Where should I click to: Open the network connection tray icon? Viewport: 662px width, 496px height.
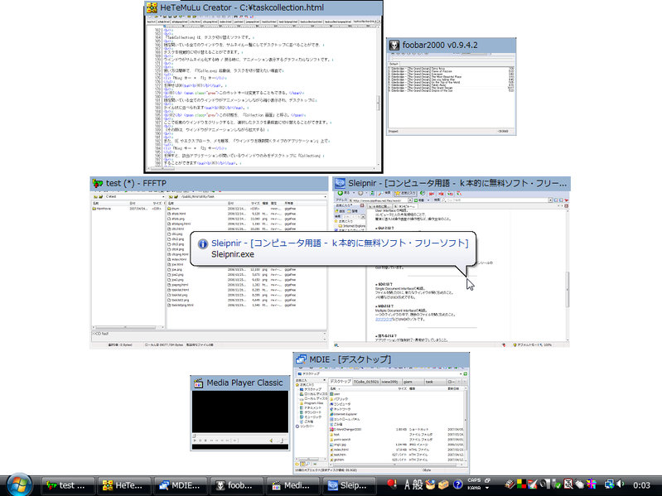(x=610, y=484)
